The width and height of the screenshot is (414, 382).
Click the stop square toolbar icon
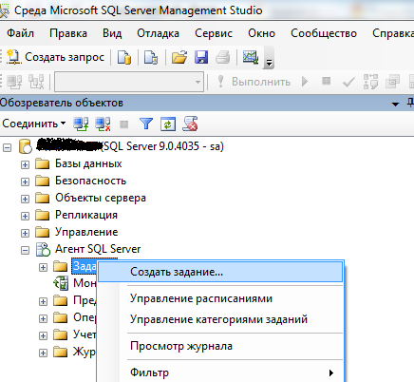[326, 81]
